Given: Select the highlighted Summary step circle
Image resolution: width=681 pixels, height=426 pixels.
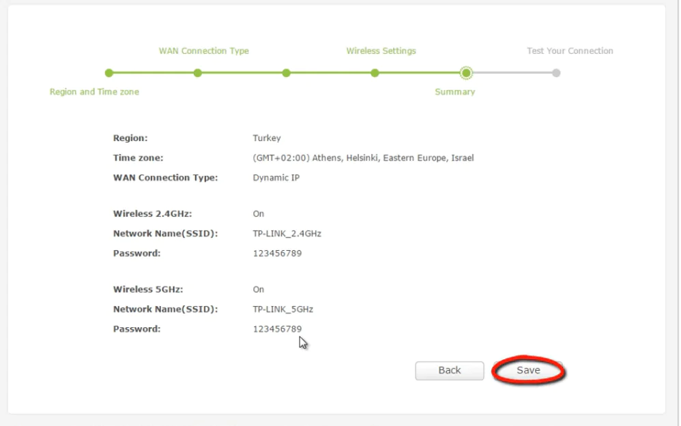Looking at the screenshot, I should (x=467, y=73).
